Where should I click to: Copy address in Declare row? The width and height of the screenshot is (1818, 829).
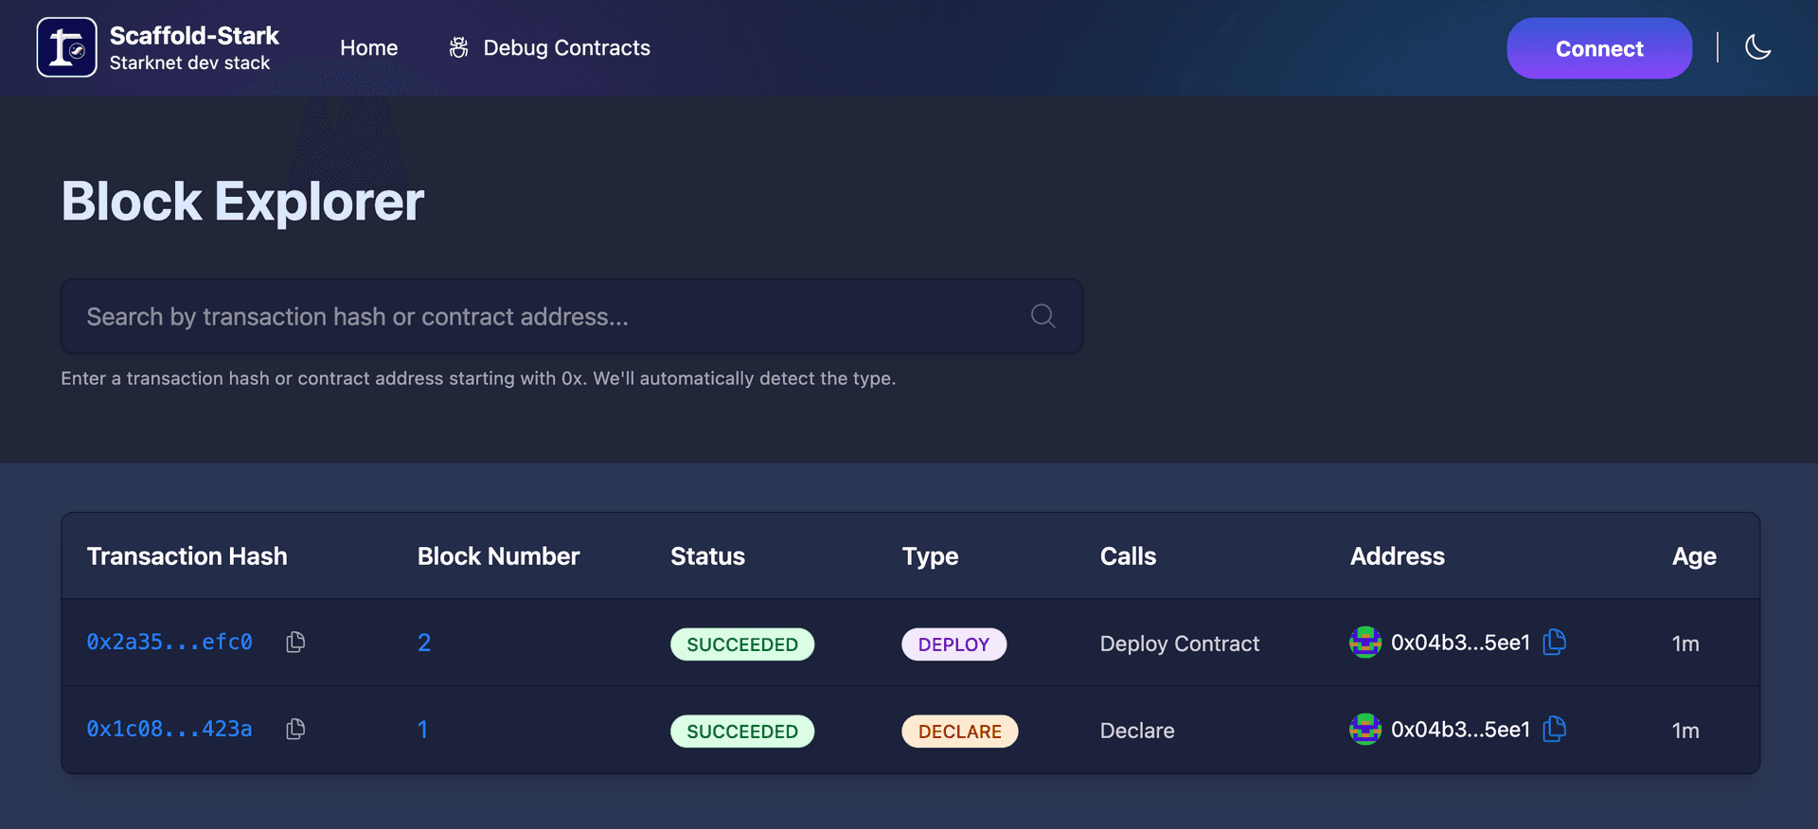coord(1554,730)
